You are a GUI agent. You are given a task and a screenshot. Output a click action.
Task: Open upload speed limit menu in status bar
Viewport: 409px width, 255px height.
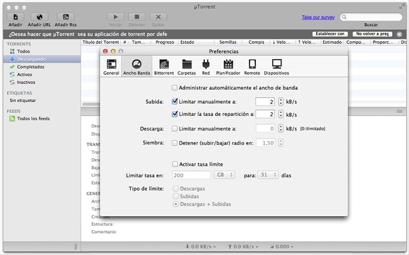pyautogui.click(x=243, y=246)
